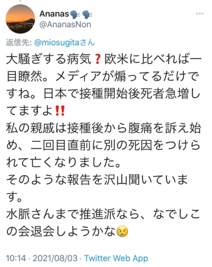Click the line starting 目瞭然。メディアが
212x267 pixels.
click(103, 77)
